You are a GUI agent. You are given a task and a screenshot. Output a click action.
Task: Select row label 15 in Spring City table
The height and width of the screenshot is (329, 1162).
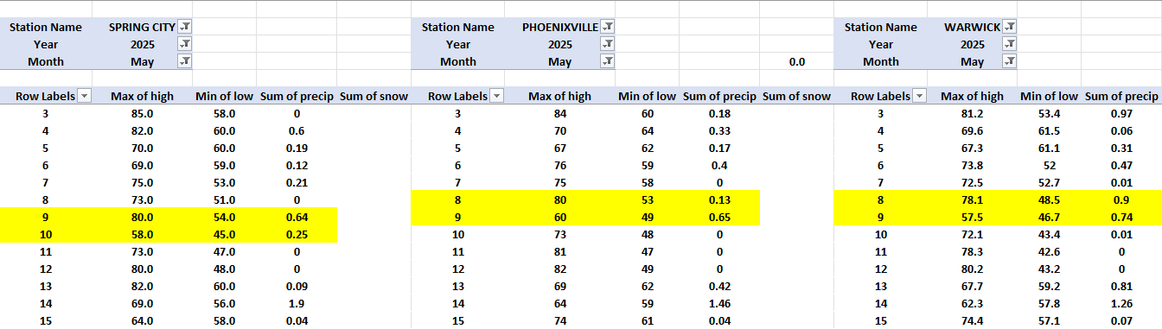(x=46, y=320)
